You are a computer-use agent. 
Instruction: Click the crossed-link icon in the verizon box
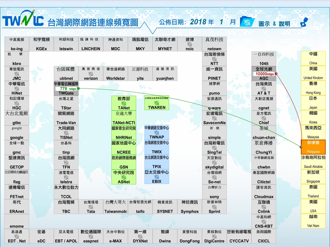coord(91,74)
